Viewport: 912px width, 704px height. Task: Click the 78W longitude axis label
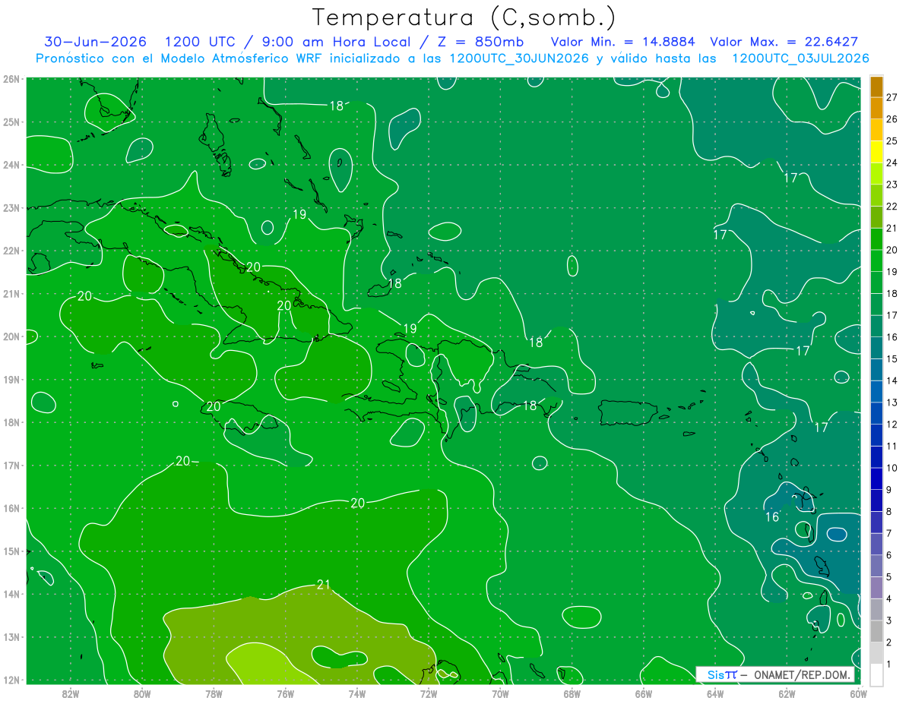[x=214, y=693]
